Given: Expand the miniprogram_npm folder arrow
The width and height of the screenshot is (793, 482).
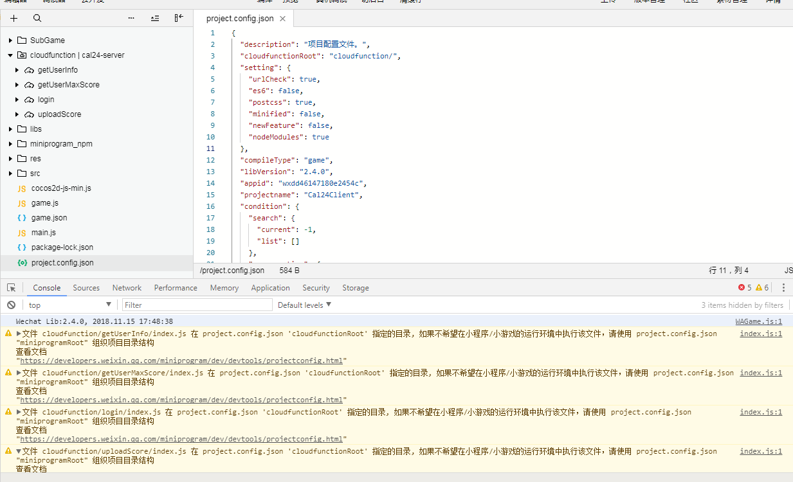Looking at the screenshot, I should point(10,144).
